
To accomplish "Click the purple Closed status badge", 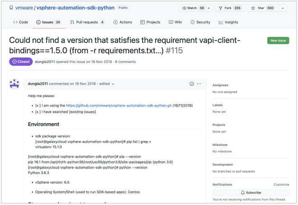I will [x=21, y=61].
